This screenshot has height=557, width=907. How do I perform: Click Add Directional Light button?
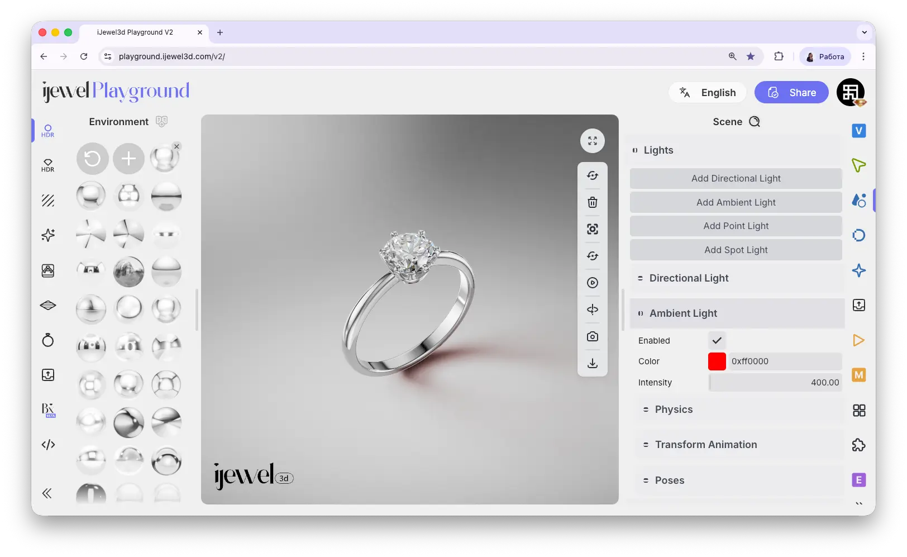tap(736, 179)
